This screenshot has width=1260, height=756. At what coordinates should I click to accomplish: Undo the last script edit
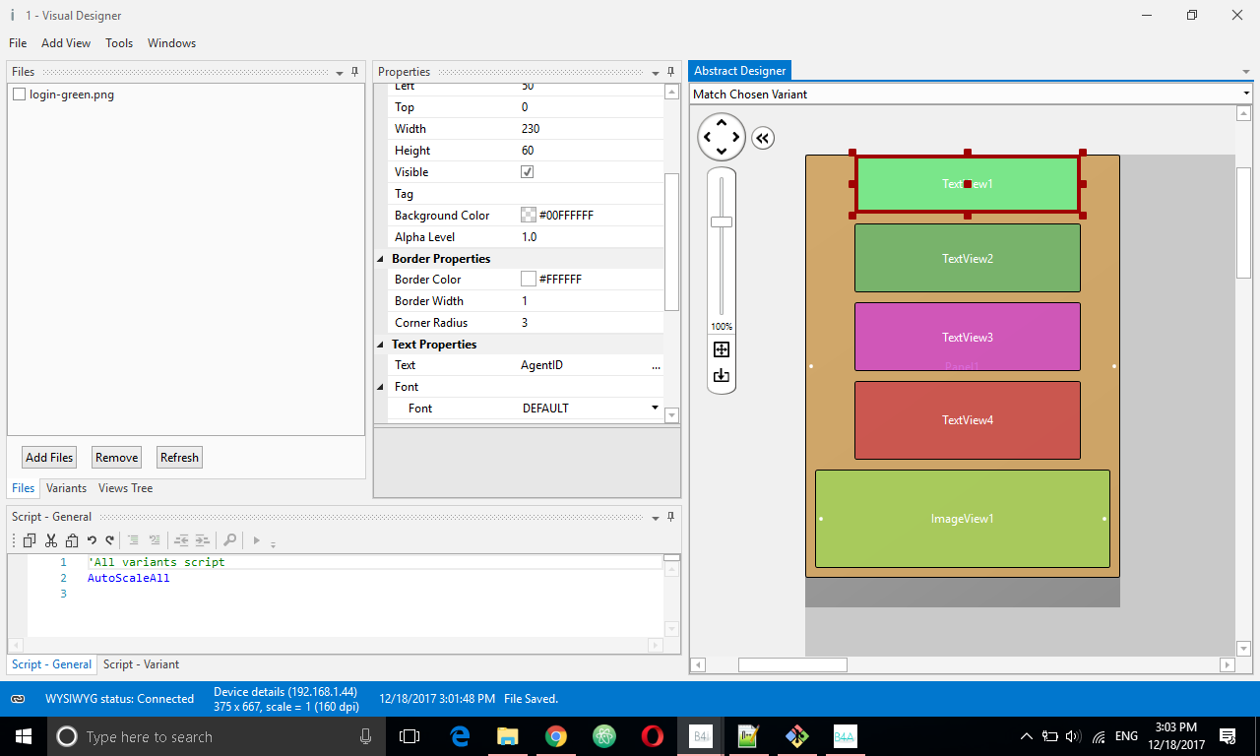(92, 540)
